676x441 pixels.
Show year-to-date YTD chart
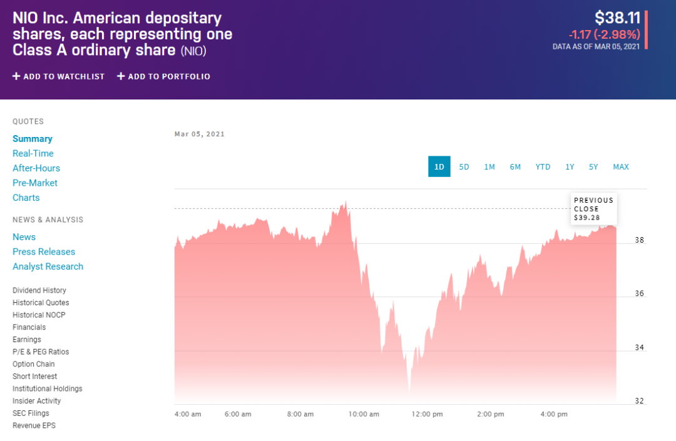point(543,166)
